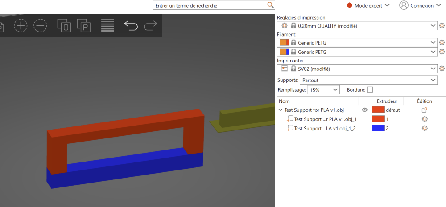The height and width of the screenshot is (207, 446).
Task: Open the Mode expert dropdown menu
Action: coord(387,5)
